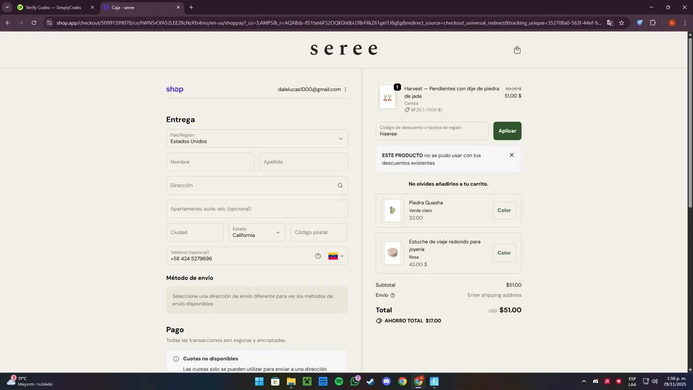Click the Dirección input field
693x390 pixels.
point(257,186)
